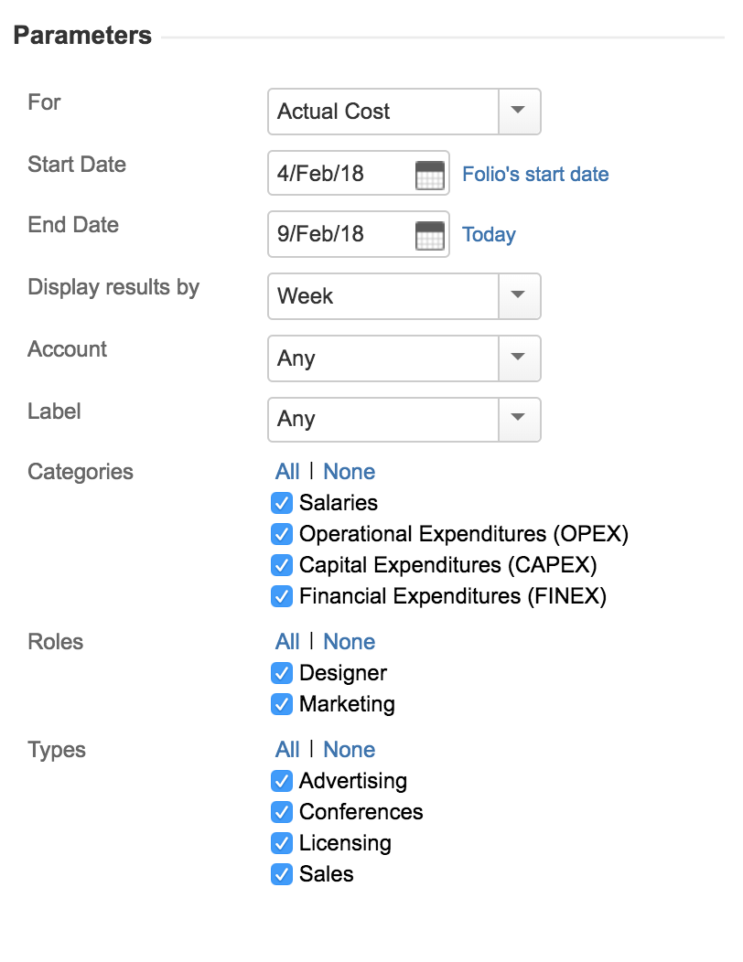The image size is (743, 962).
Task: Toggle the Operational Expenditures (OPEX) checkbox
Action: [282, 534]
